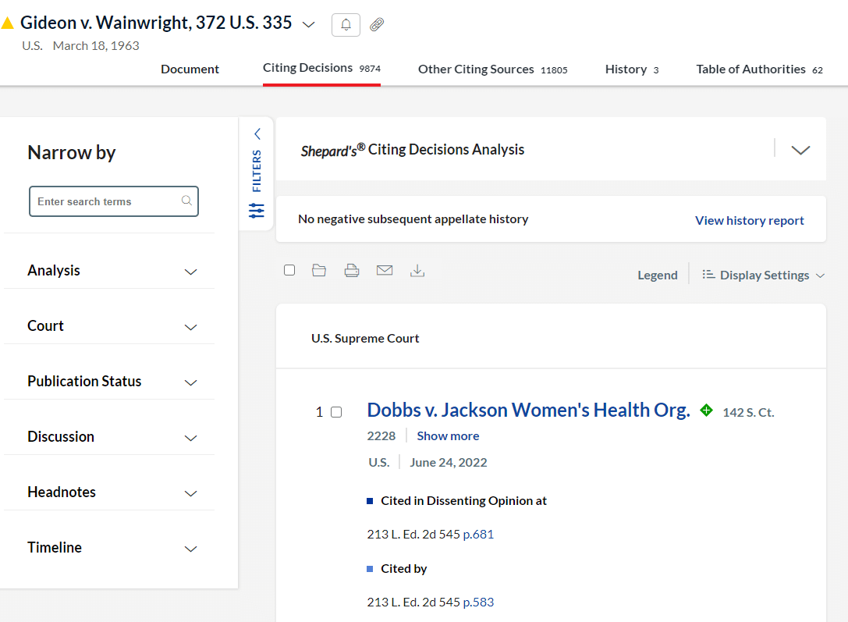Click View history report link

pyautogui.click(x=749, y=221)
